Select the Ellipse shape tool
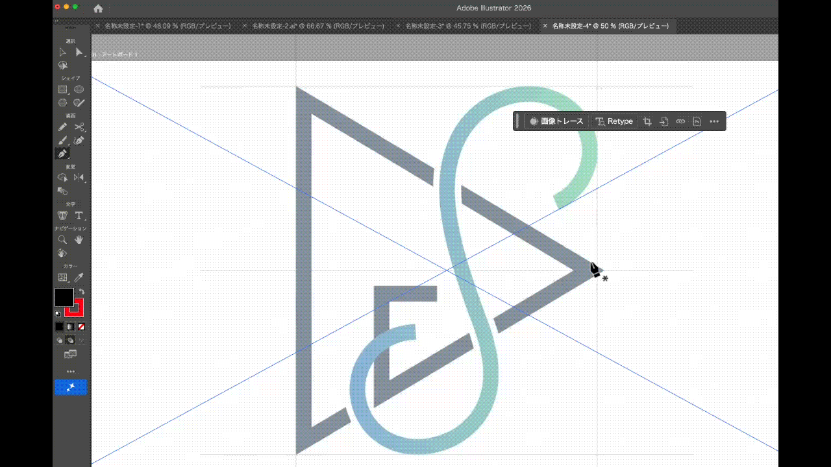The image size is (831, 467). (x=79, y=90)
